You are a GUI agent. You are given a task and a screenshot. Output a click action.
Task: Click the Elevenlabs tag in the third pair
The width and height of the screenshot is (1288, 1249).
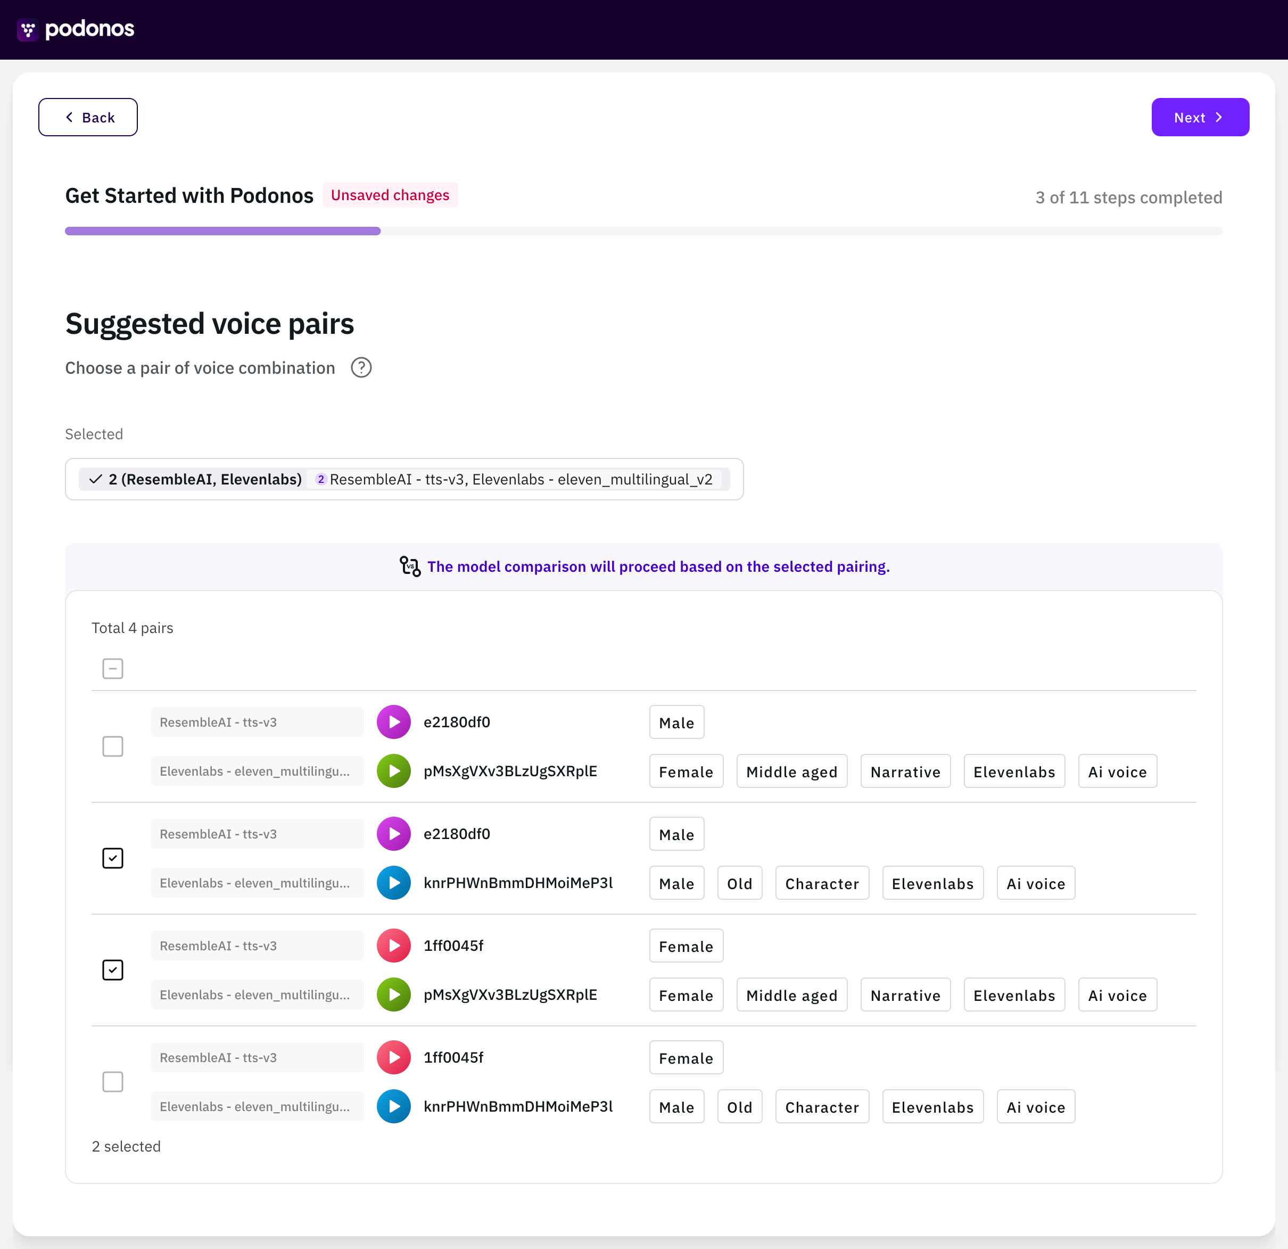pyautogui.click(x=1014, y=995)
